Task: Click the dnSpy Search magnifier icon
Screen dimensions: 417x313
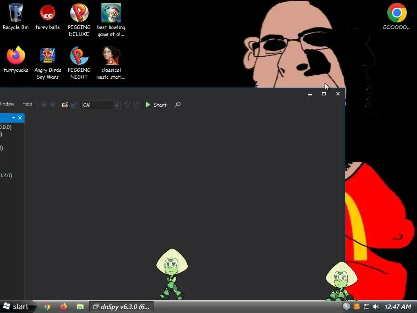Action: [x=178, y=105]
